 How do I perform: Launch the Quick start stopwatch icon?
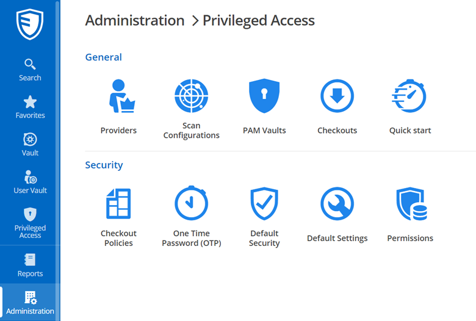coord(409,96)
